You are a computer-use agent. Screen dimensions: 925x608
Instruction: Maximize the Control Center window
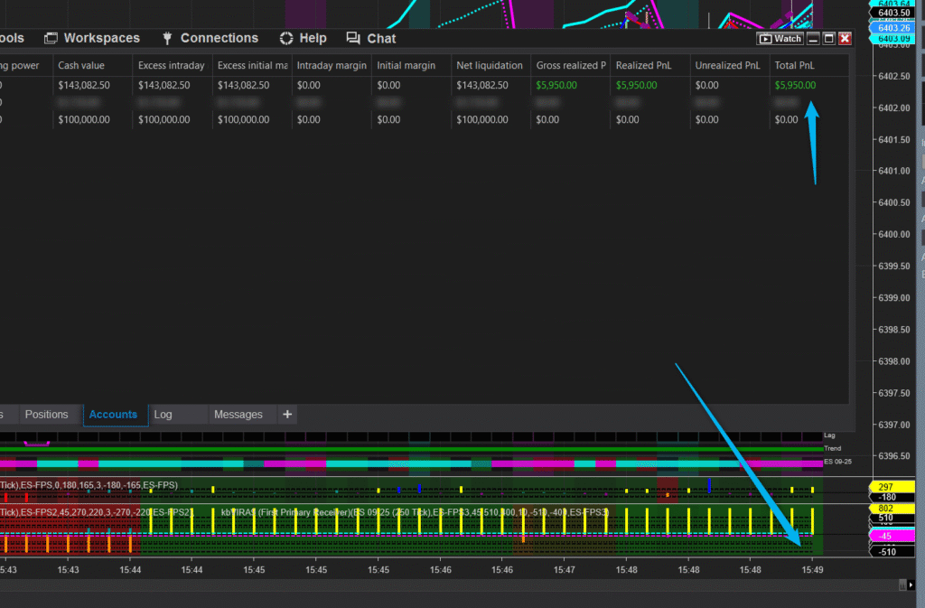click(x=829, y=38)
